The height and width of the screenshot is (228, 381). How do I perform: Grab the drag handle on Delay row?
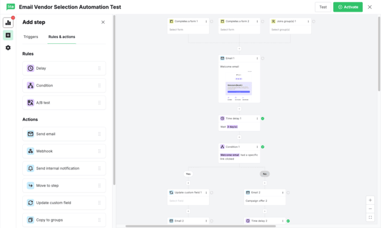[x=100, y=68]
